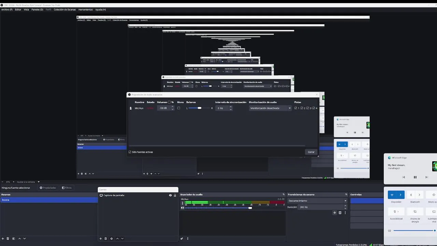
Task: Click Propiedades button above scenes
Action: click(x=48, y=188)
